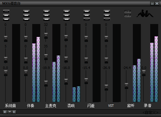Click 混响 volume fader at -16.0
The height and width of the screenshot is (117, 161).
[x=66, y=82]
